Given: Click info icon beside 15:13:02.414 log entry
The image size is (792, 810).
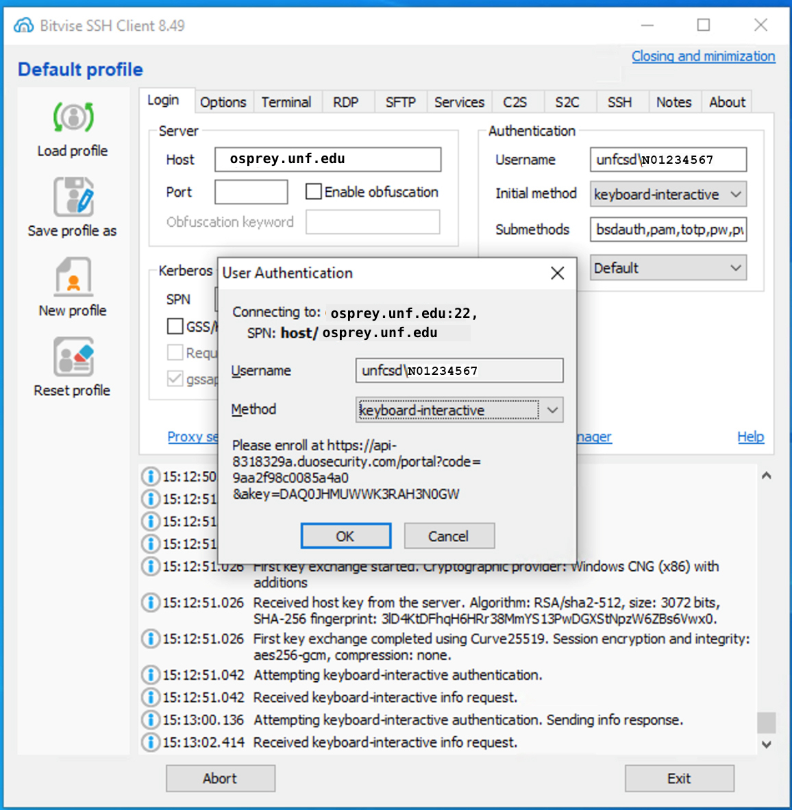Looking at the screenshot, I should 151,742.
